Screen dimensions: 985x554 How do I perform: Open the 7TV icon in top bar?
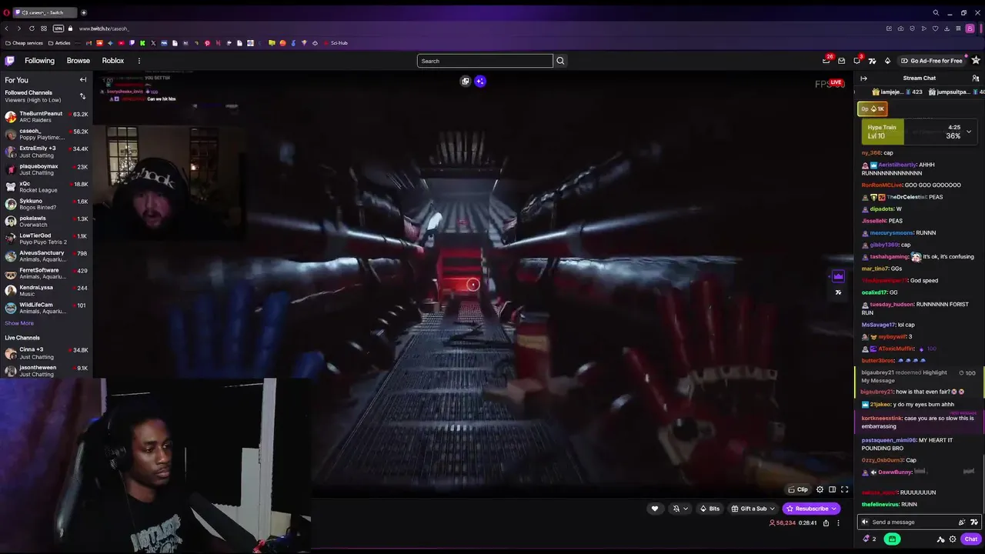[872, 61]
